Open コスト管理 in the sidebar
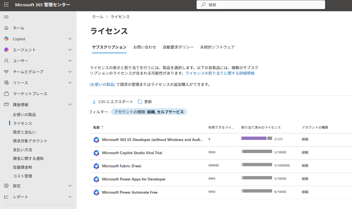Screen dimensions: 352x209 (23, 176)
